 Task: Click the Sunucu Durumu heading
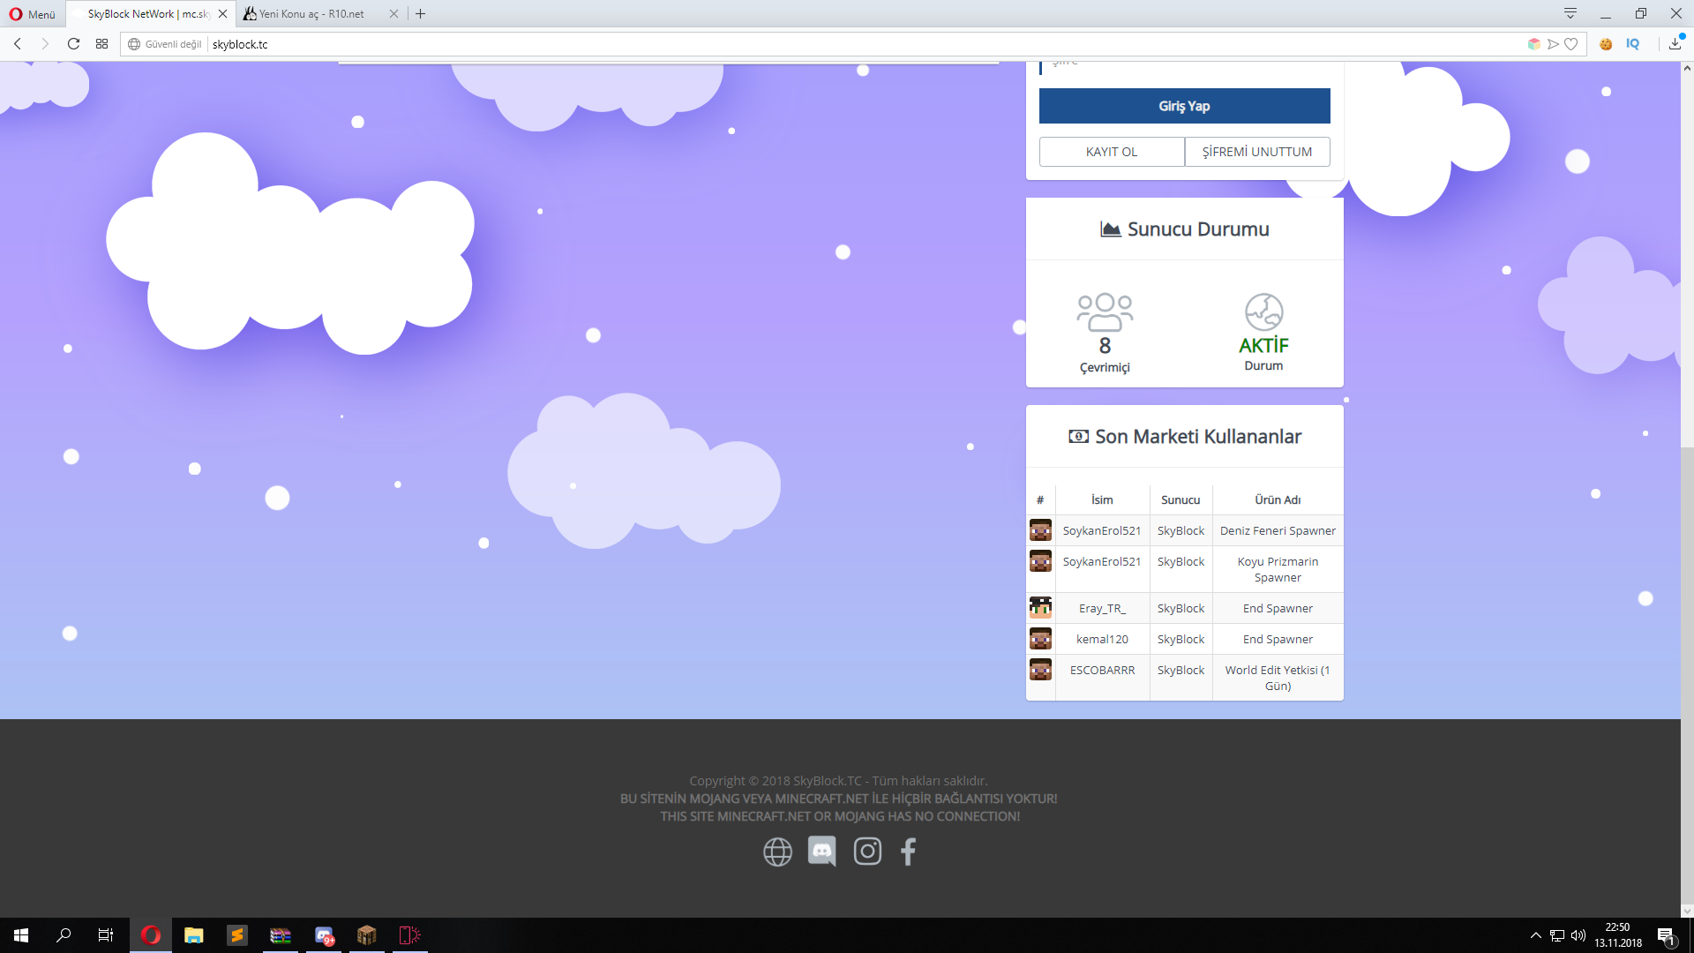coord(1185,229)
